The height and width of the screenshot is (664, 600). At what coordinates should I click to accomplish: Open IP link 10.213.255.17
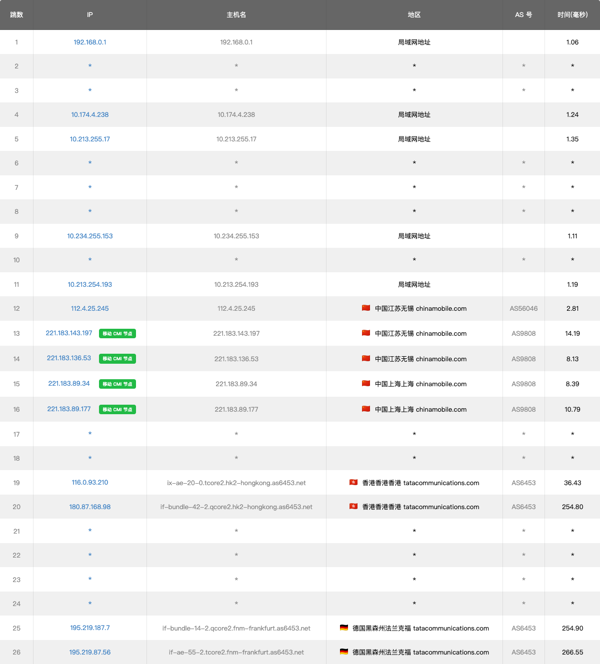pyautogui.click(x=90, y=139)
